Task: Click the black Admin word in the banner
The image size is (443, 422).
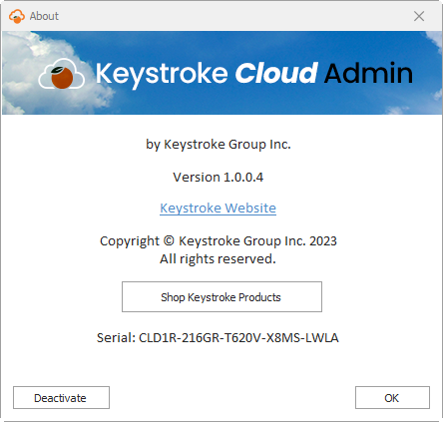Action: click(x=368, y=73)
